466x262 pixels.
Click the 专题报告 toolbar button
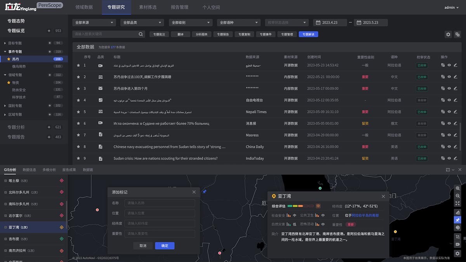[x=223, y=35]
